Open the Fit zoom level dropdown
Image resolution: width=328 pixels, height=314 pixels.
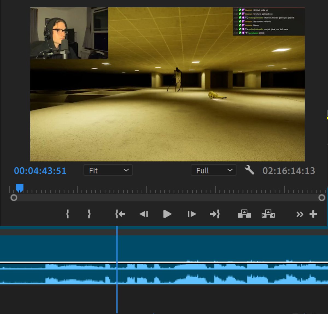[x=108, y=170]
